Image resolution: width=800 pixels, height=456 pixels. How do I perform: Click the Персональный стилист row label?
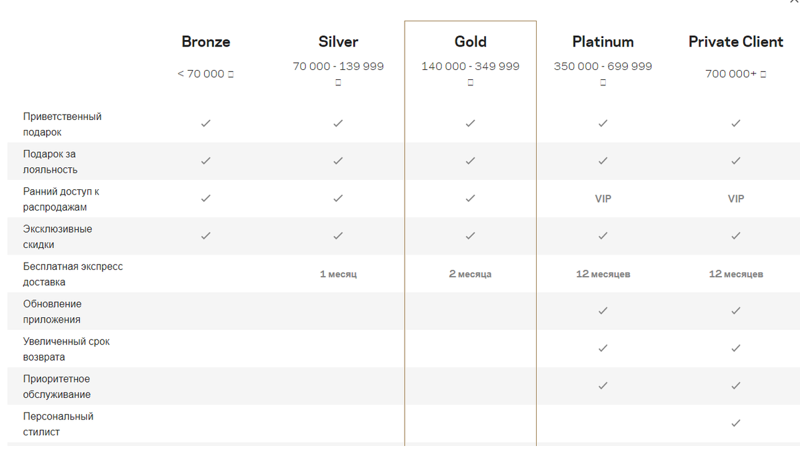(x=58, y=424)
